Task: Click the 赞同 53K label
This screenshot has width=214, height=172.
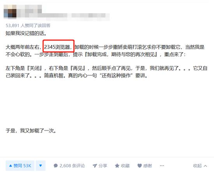Action: (x=22, y=166)
